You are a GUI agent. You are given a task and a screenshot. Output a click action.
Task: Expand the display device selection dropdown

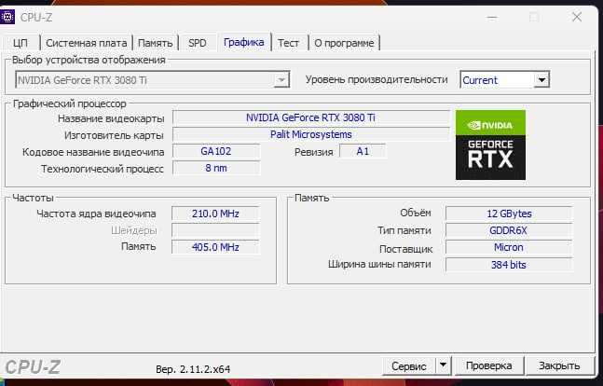(281, 80)
